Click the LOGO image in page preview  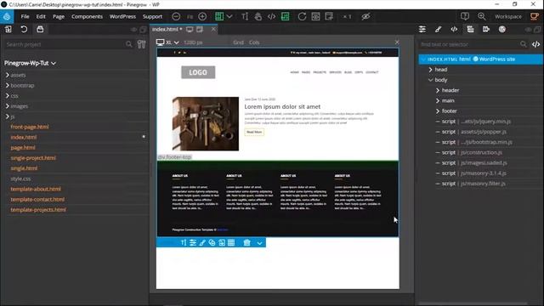click(x=198, y=72)
